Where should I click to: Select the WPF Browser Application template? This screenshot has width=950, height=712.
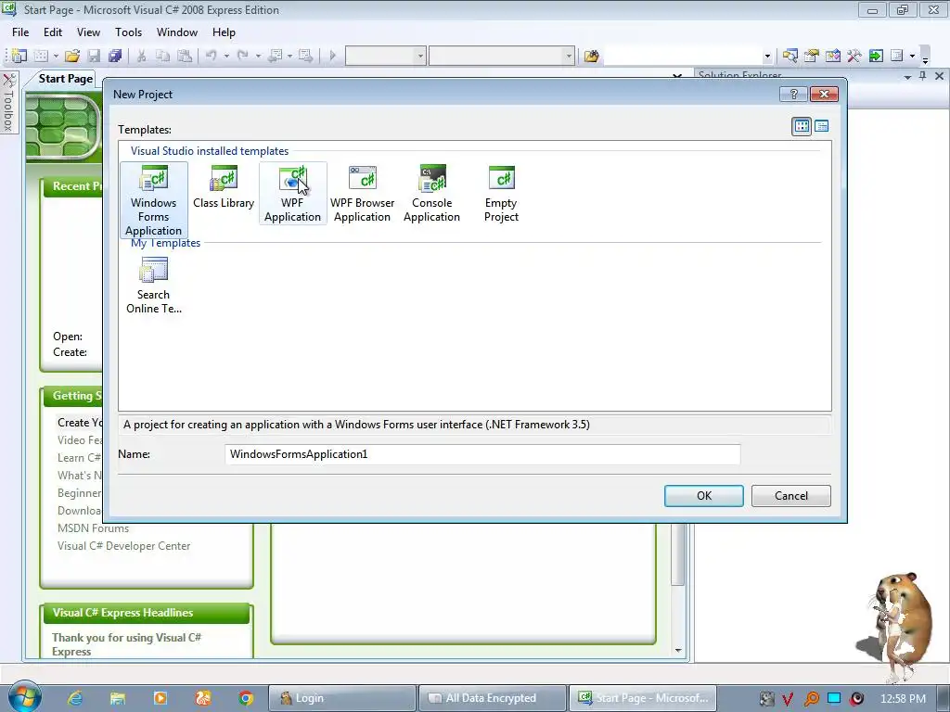click(x=363, y=194)
